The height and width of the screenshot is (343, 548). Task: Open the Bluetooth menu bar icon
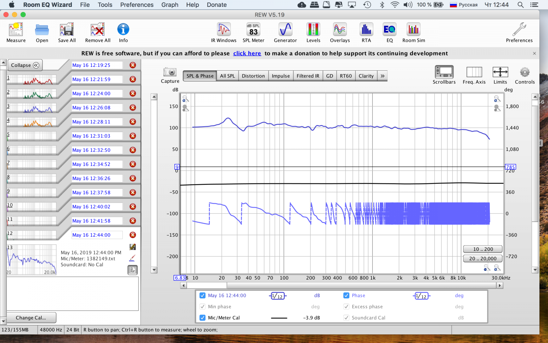click(382, 5)
